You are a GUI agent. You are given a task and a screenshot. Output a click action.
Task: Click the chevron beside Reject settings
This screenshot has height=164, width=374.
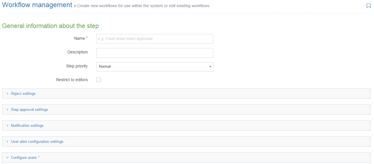pyautogui.click(x=7, y=94)
